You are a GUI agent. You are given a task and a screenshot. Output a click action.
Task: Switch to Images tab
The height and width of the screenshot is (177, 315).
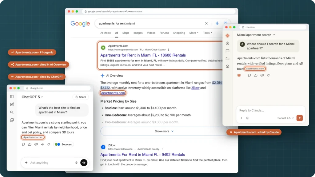138,33
